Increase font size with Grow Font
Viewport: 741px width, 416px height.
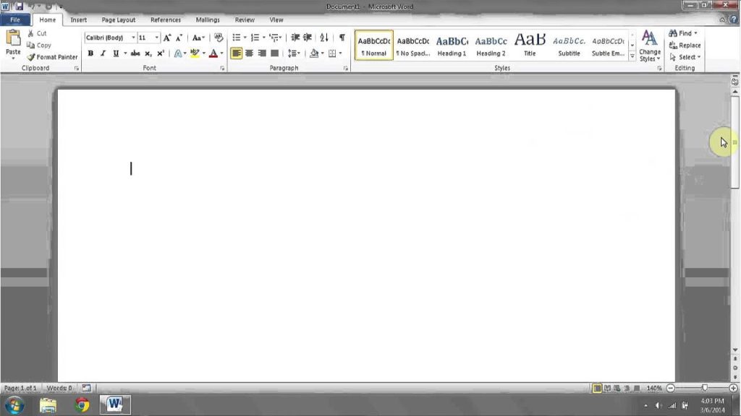166,36
